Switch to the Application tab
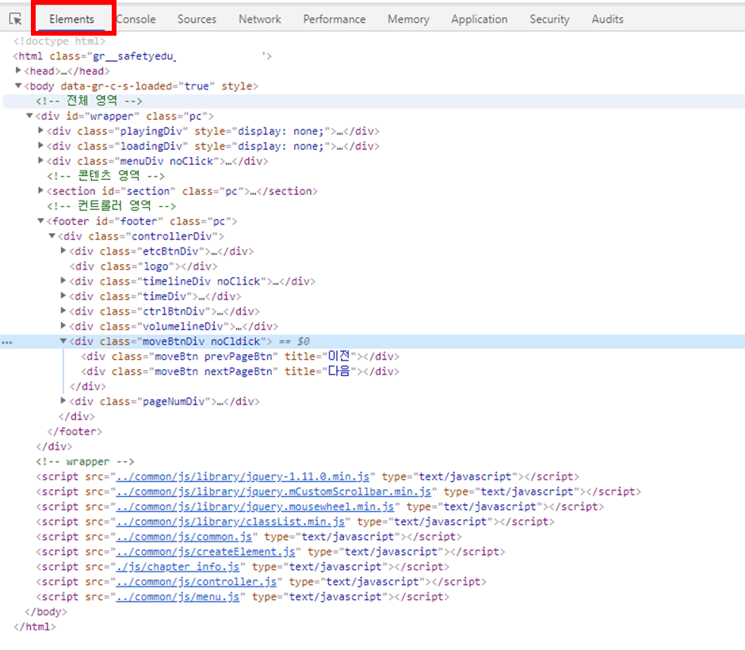 [x=479, y=19]
